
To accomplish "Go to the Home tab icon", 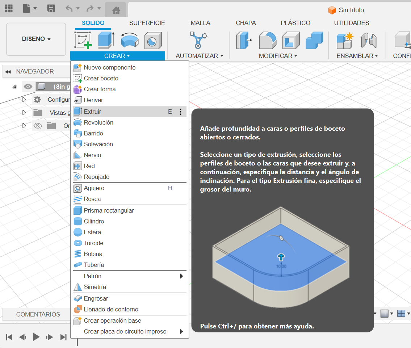I will pyautogui.click(x=116, y=10).
